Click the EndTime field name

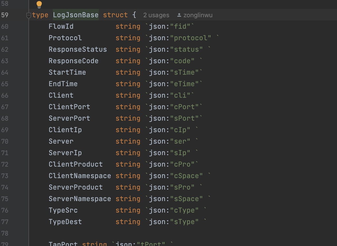click(x=63, y=84)
